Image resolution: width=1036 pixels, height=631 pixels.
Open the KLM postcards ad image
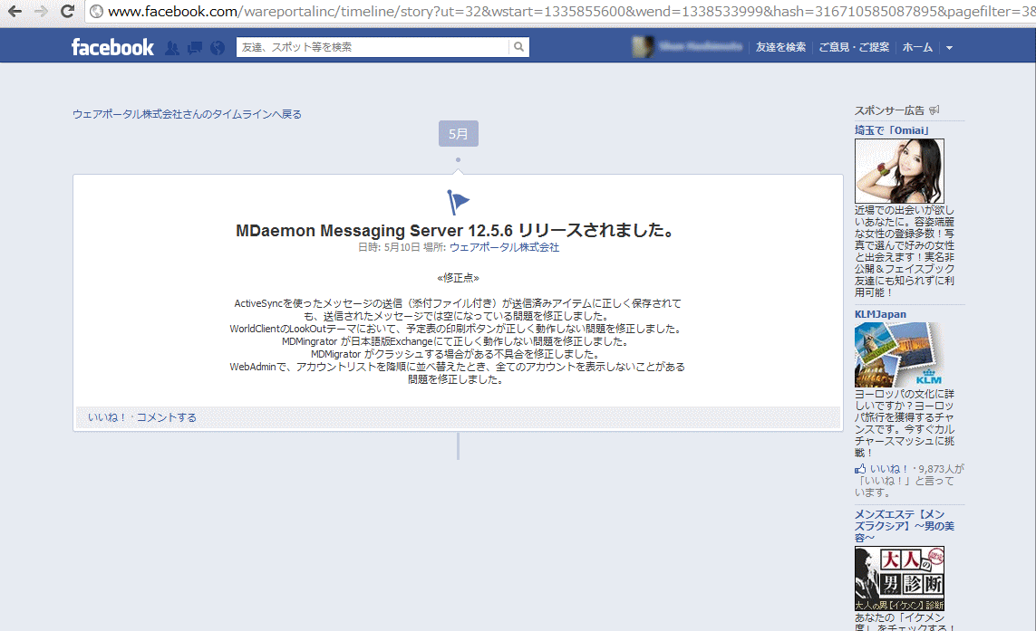click(899, 355)
